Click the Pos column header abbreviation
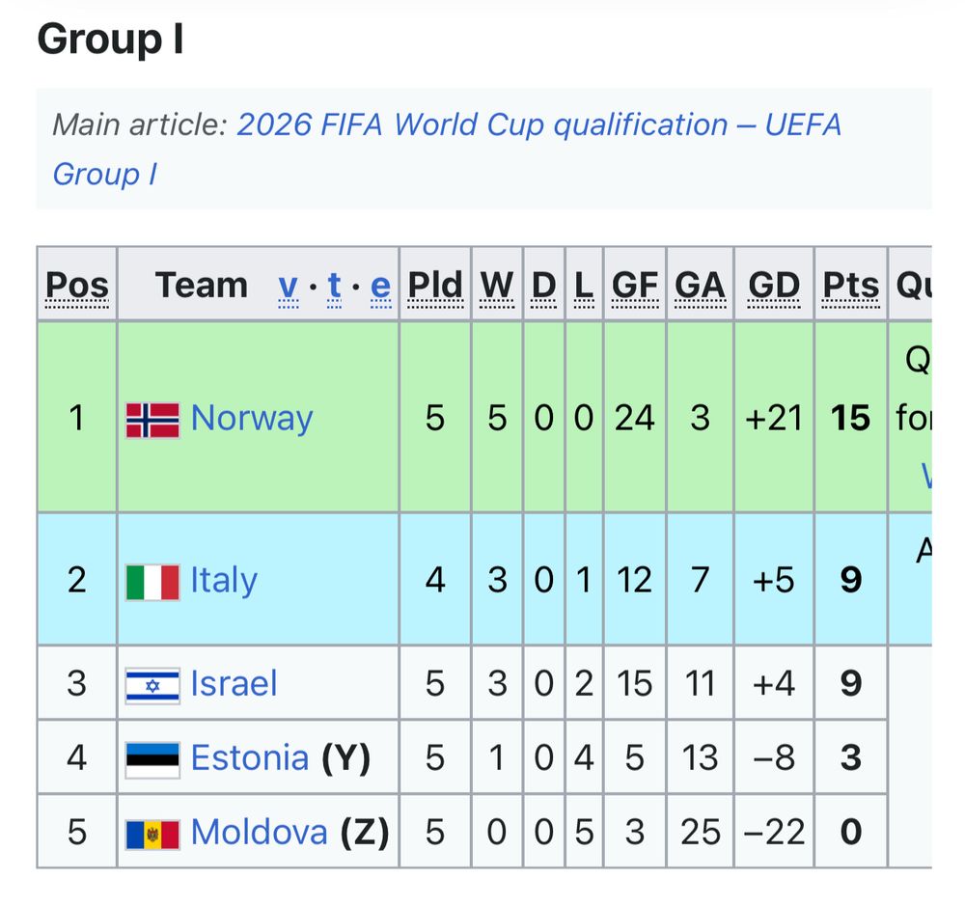 [x=77, y=286]
